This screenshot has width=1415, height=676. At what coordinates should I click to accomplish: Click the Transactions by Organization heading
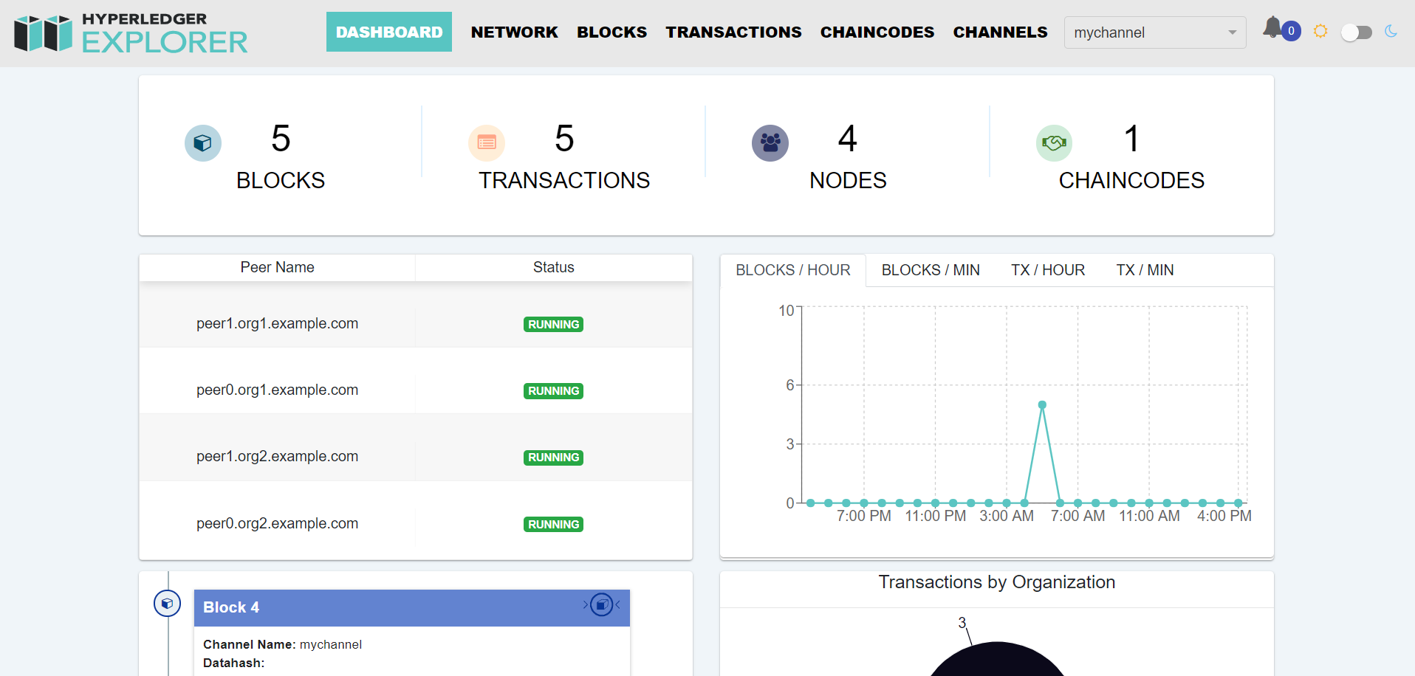(x=997, y=582)
